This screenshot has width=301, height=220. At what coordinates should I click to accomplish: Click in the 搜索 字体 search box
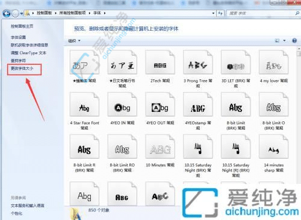click(x=261, y=13)
